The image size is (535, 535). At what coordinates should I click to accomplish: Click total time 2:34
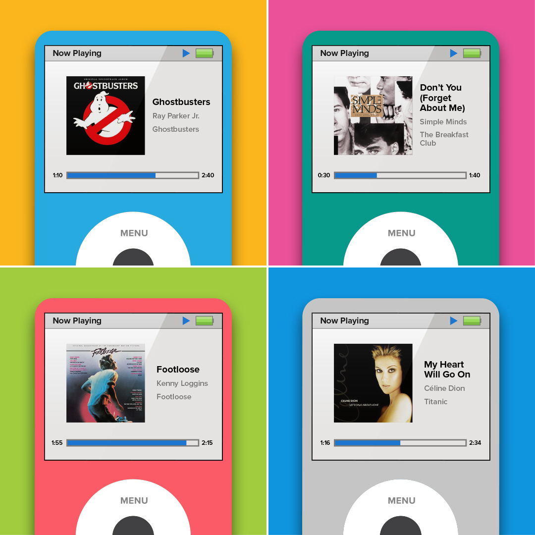[475, 443]
